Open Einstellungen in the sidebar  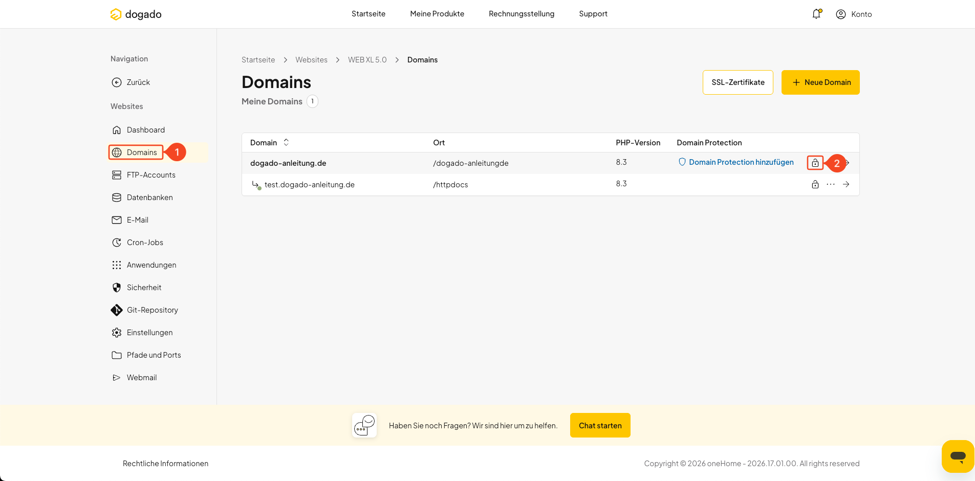click(x=142, y=333)
